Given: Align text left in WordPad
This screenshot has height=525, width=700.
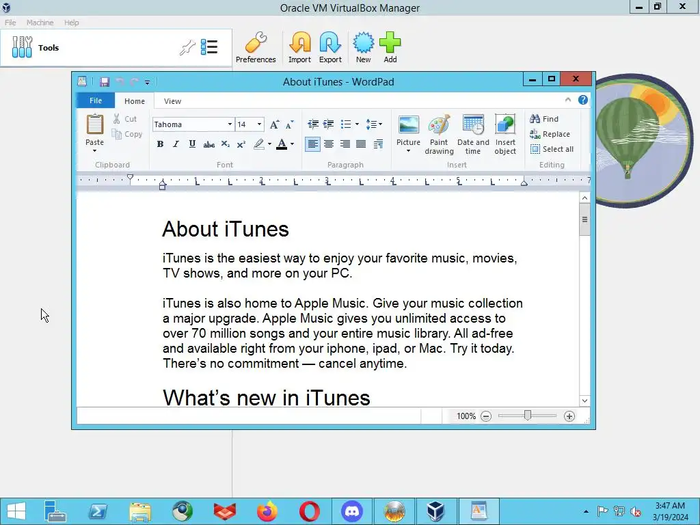Looking at the screenshot, I should 312,144.
